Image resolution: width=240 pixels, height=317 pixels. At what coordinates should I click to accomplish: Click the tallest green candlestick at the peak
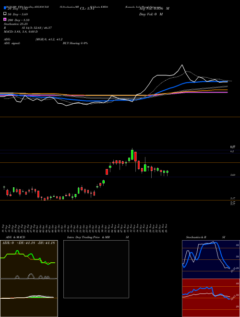click(x=132, y=155)
